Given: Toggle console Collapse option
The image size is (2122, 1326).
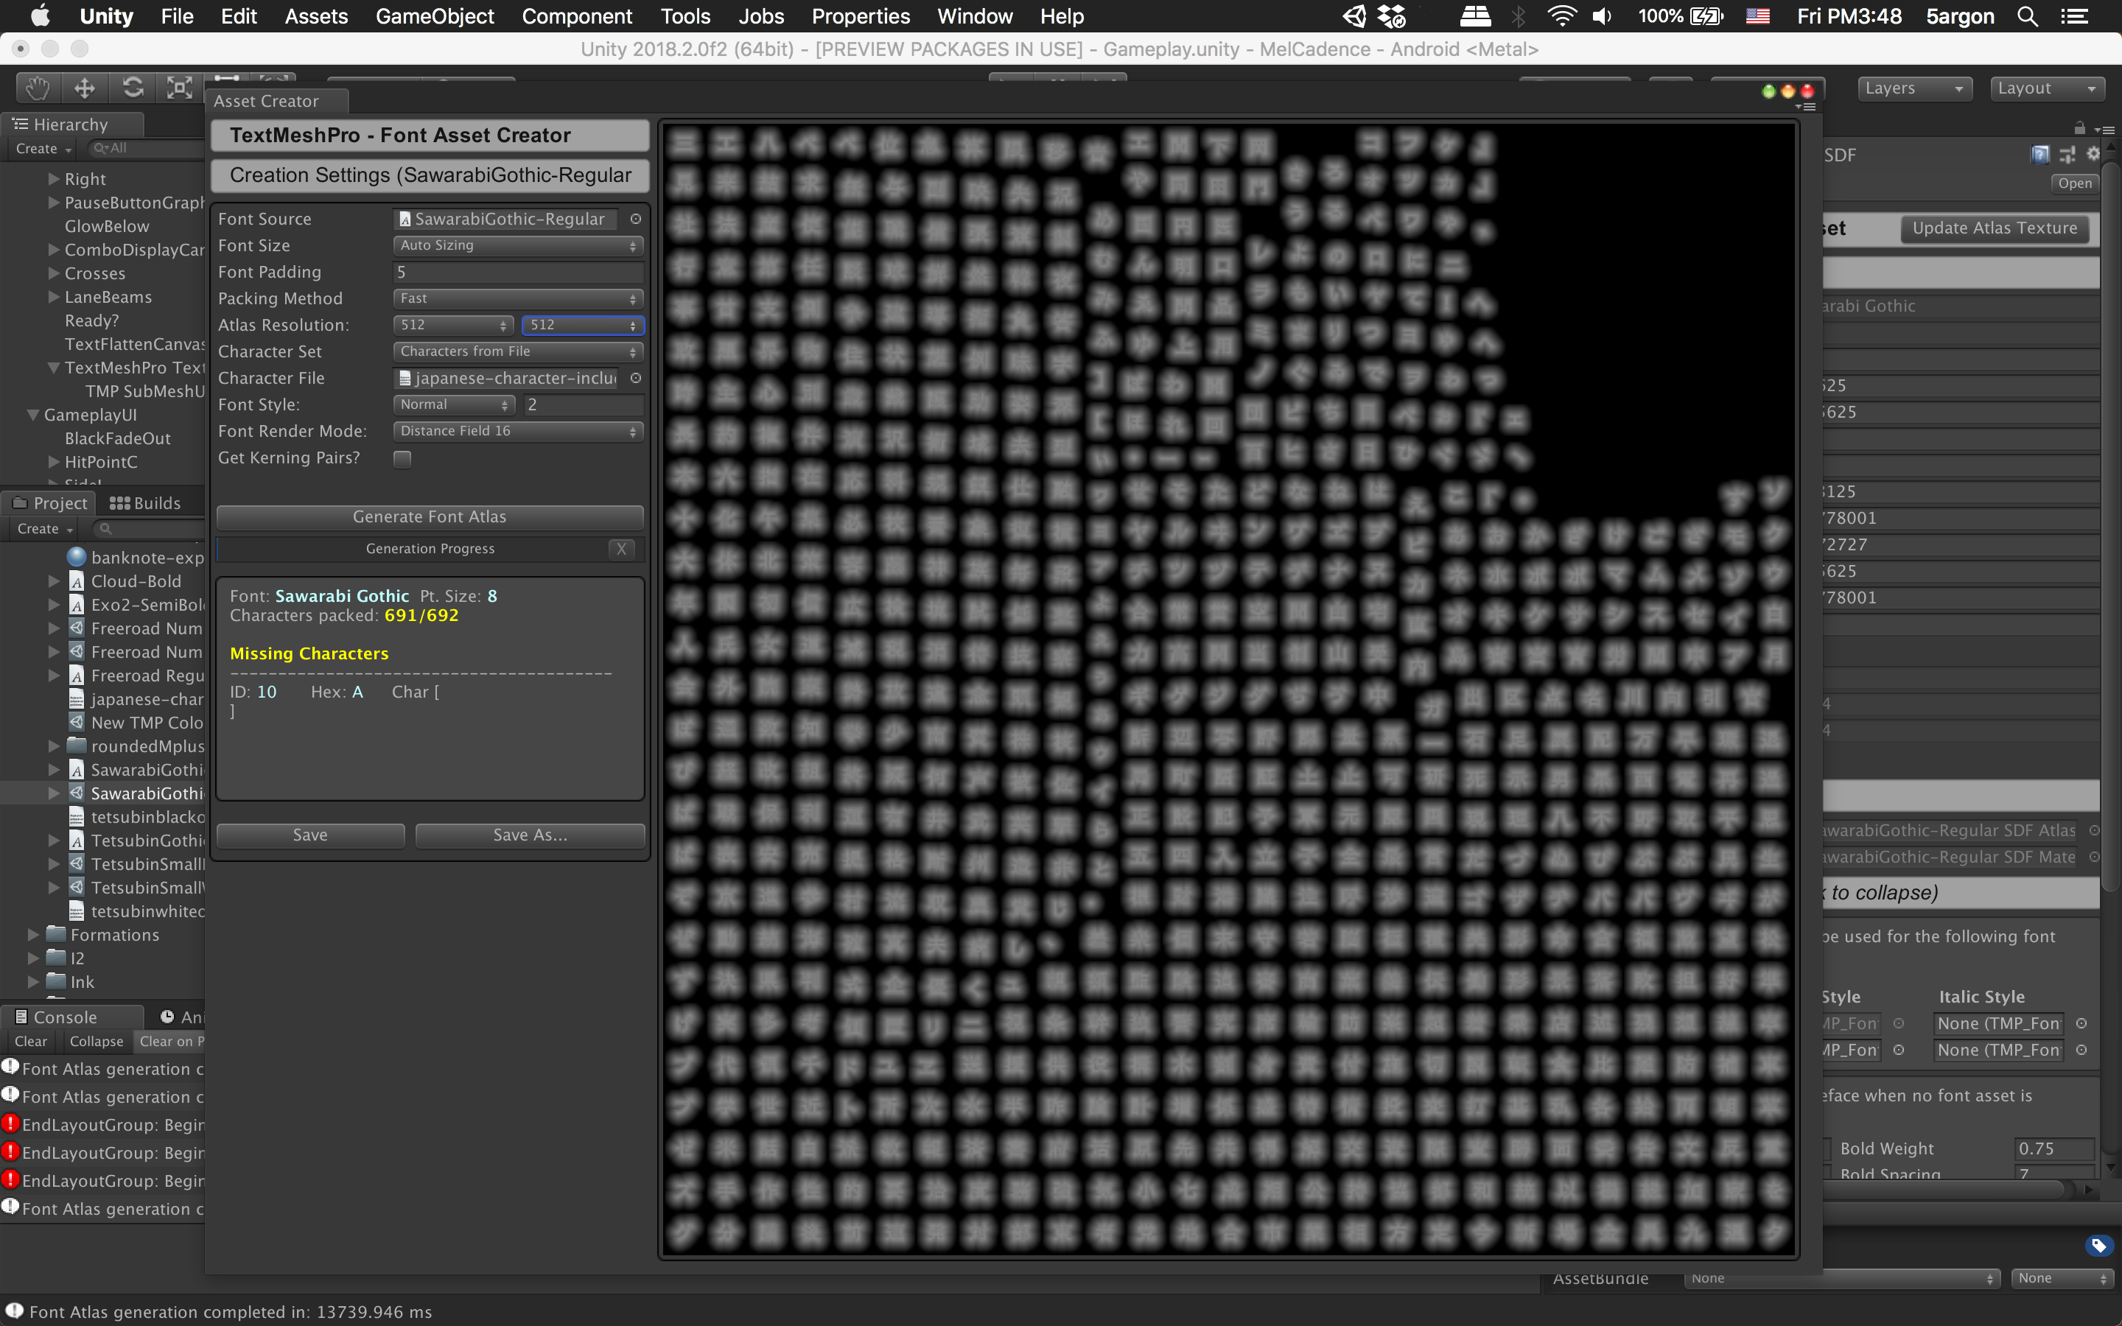Looking at the screenshot, I should coord(97,1041).
